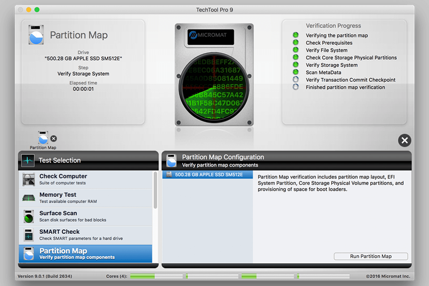Click status light for Verifying the partition map
The image size is (429, 286).
click(x=295, y=35)
